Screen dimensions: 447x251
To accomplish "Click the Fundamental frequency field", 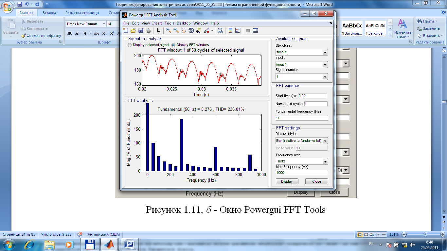I will (302, 118).
